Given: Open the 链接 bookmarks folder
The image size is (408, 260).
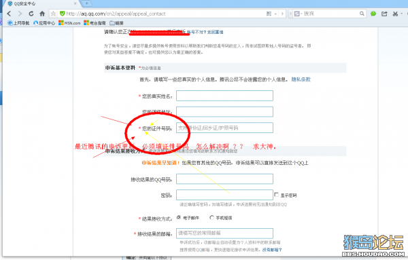Looking at the screenshot, I should pyautogui.click(x=116, y=23).
